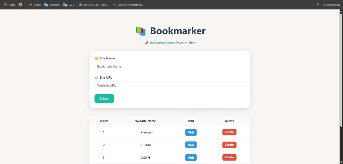Click the Site Name label
This screenshot has width=343, height=164.
tap(107, 58)
